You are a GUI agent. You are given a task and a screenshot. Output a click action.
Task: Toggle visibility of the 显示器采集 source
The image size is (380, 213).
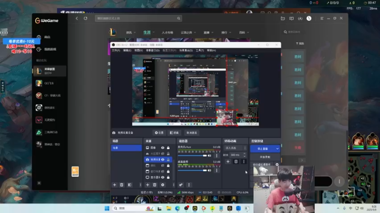pyautogui.click(x=162, y=177)
